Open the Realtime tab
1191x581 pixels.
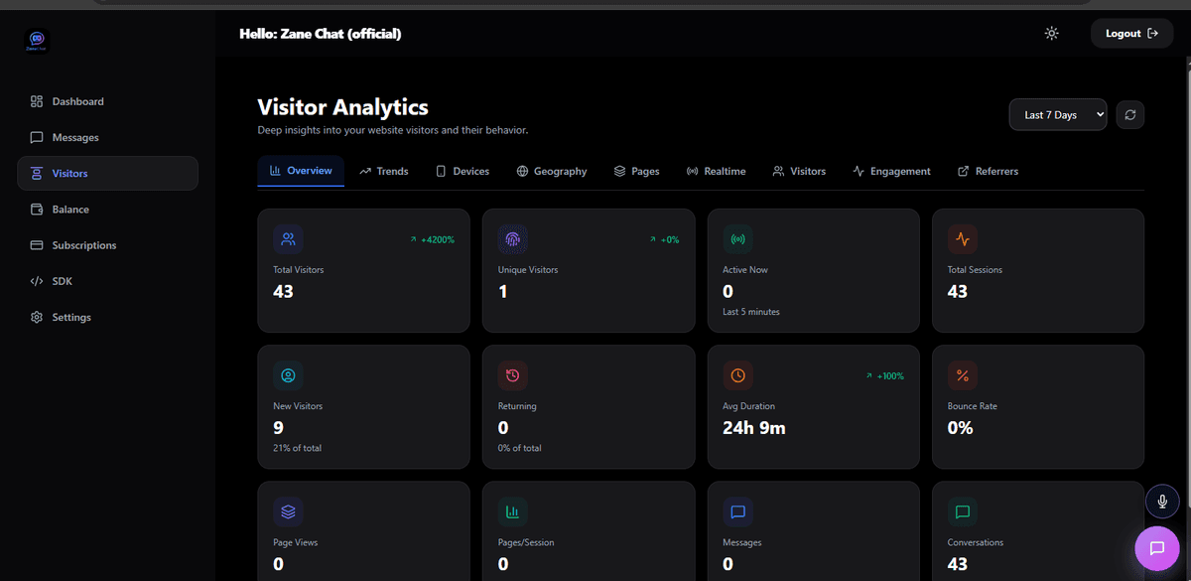pos(716,171)
